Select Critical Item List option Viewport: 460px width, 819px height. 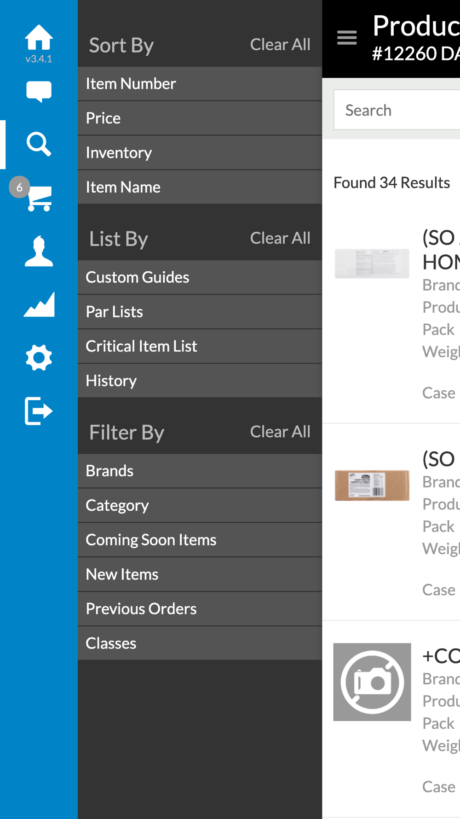tap(200, 346)
